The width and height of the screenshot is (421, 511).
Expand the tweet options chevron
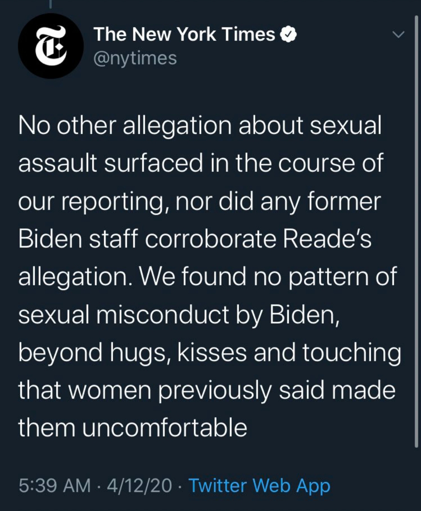coord(398,35)
